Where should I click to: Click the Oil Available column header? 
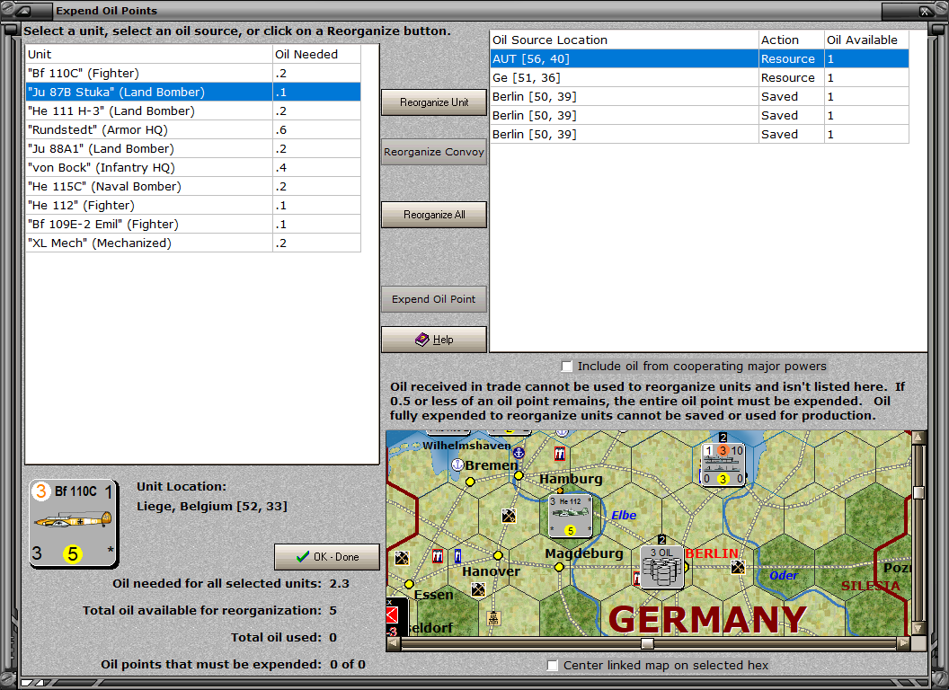click(x=866, y=40)
